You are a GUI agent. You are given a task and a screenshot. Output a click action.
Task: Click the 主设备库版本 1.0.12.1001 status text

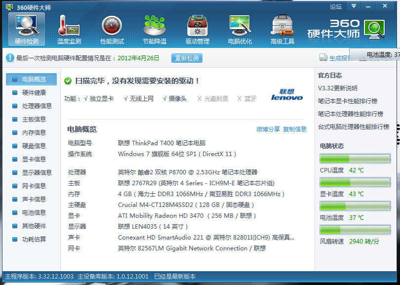coord(113,277)
